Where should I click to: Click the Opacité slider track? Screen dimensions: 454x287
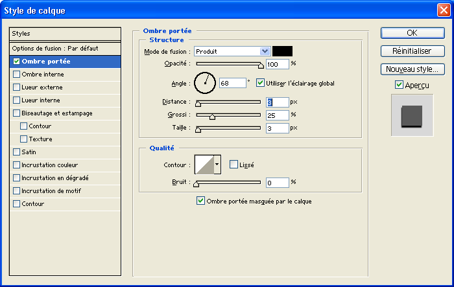tap(228, 64)
